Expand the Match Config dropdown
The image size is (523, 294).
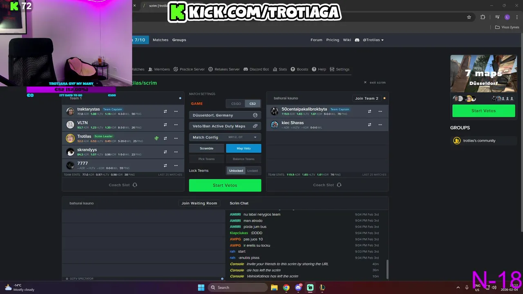coord(225,137)
